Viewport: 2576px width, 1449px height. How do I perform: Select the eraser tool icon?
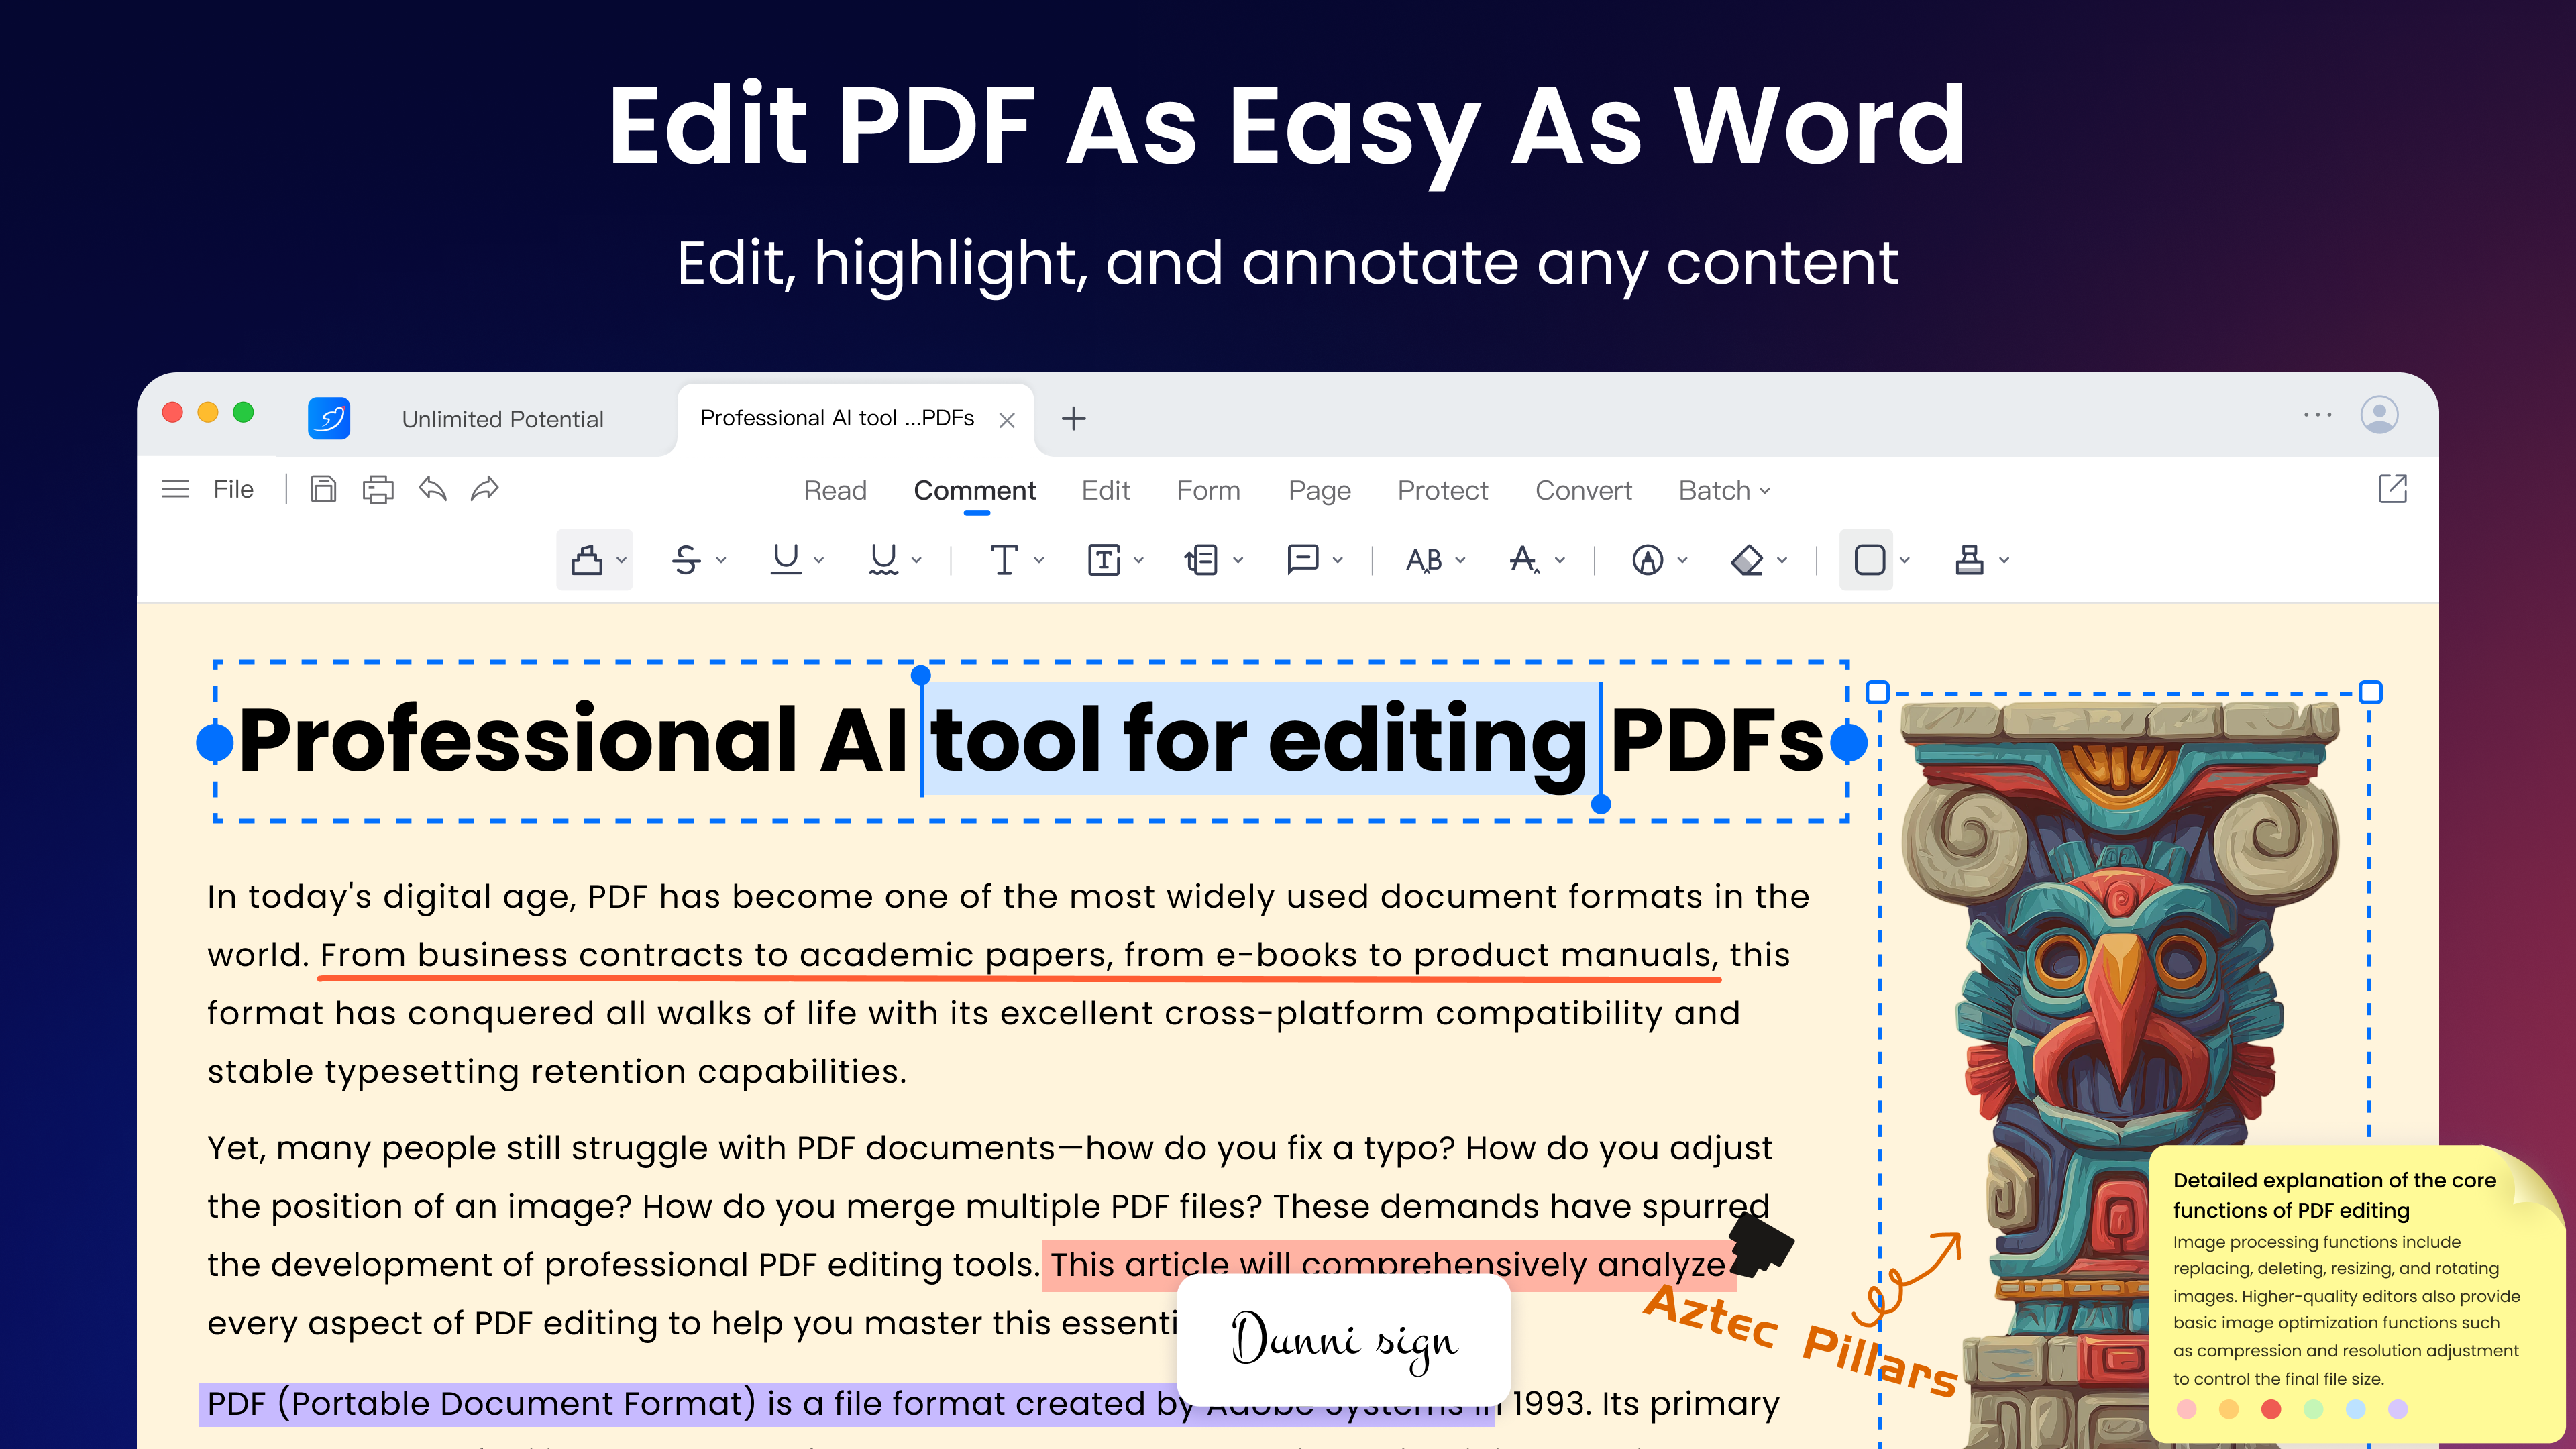click(x=1746, y=560)
